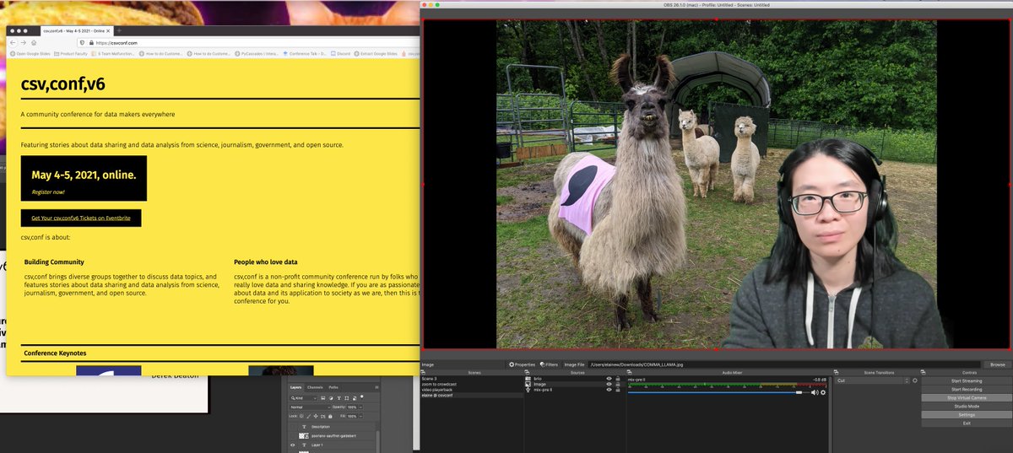Image resolution: width=1013 pixels, height=453 pixels.
Task: Open Properties of the selected OBS source
Action: 523,364
